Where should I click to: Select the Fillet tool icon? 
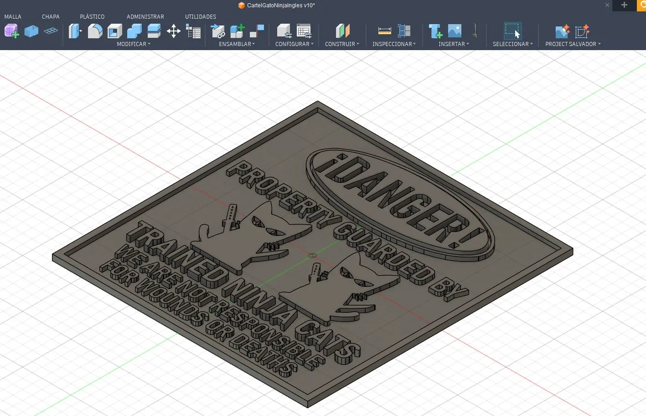click(x=95, y=31)
